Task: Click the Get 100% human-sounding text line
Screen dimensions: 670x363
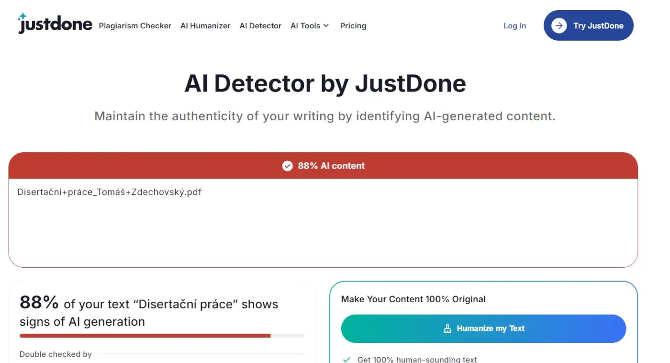Action: tap(417, 359)
